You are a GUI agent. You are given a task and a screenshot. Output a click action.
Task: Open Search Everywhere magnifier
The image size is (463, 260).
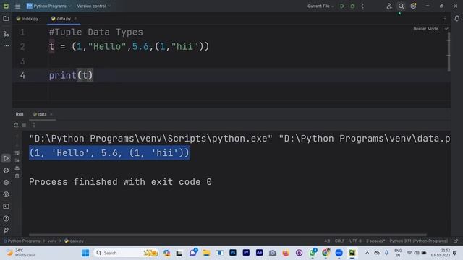coord(401,6)
